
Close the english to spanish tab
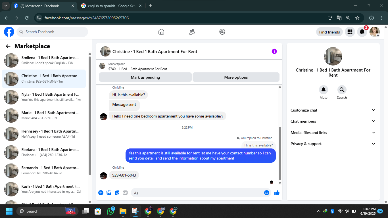coord(140,6)
